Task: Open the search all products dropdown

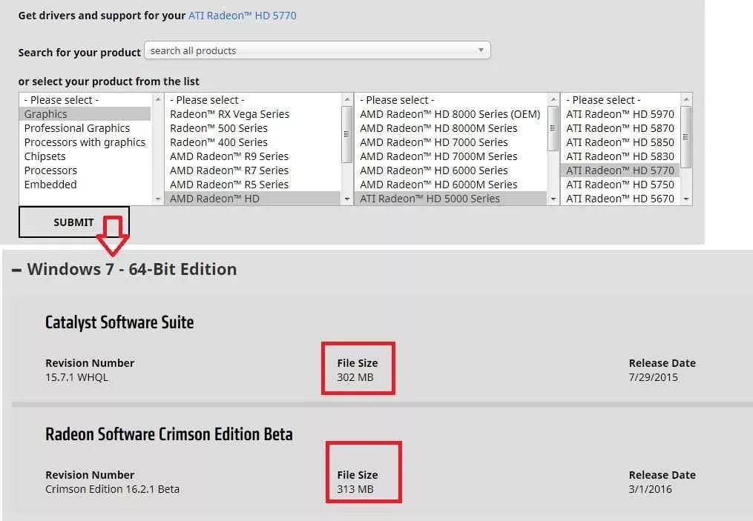Action: pyautogui.click(x=318, y=50)
